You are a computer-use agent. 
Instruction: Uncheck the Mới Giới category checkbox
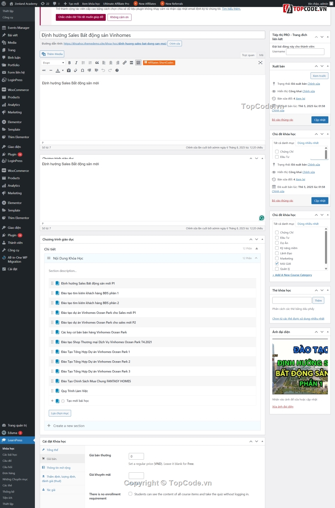point(277,264)
